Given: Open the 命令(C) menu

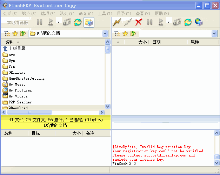Looking at the screenshot, I should click(x=86, y=14).
